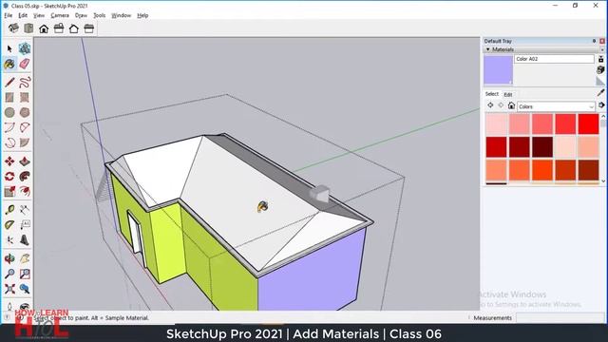Click the Color A02 name field

point(554,59)
